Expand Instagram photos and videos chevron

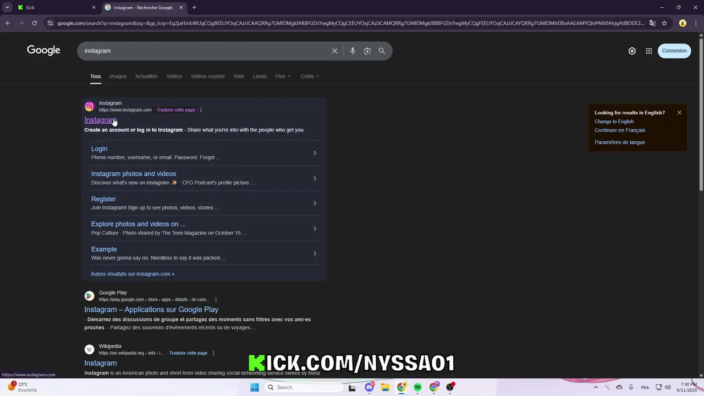(x=315, y=178)
